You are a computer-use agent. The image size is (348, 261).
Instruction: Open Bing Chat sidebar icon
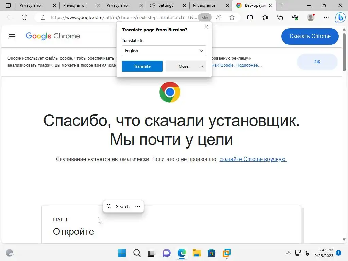(340, 18)
